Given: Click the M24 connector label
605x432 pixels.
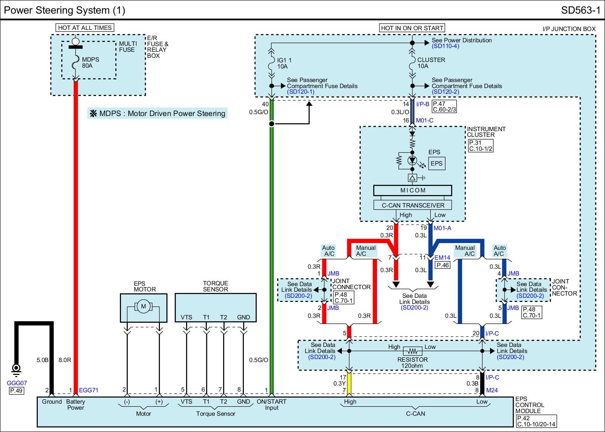Looking at the screenshot, I should click(x=492, y=390).
